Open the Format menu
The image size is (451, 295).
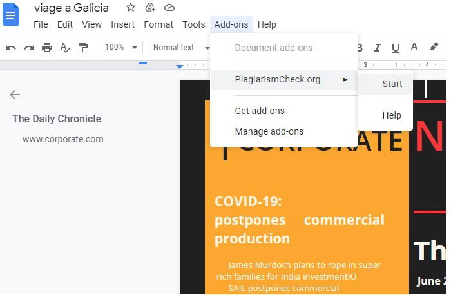click(x=158, y=24)
